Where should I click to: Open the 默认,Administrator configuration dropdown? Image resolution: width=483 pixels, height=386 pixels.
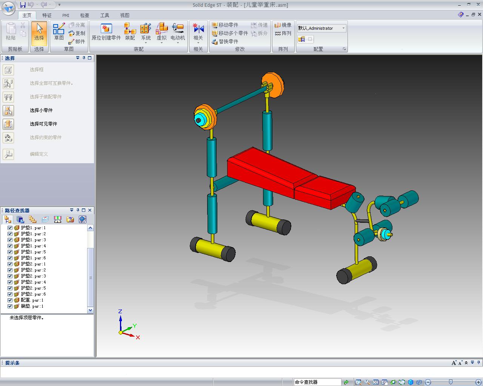click(x=343, y=28)
